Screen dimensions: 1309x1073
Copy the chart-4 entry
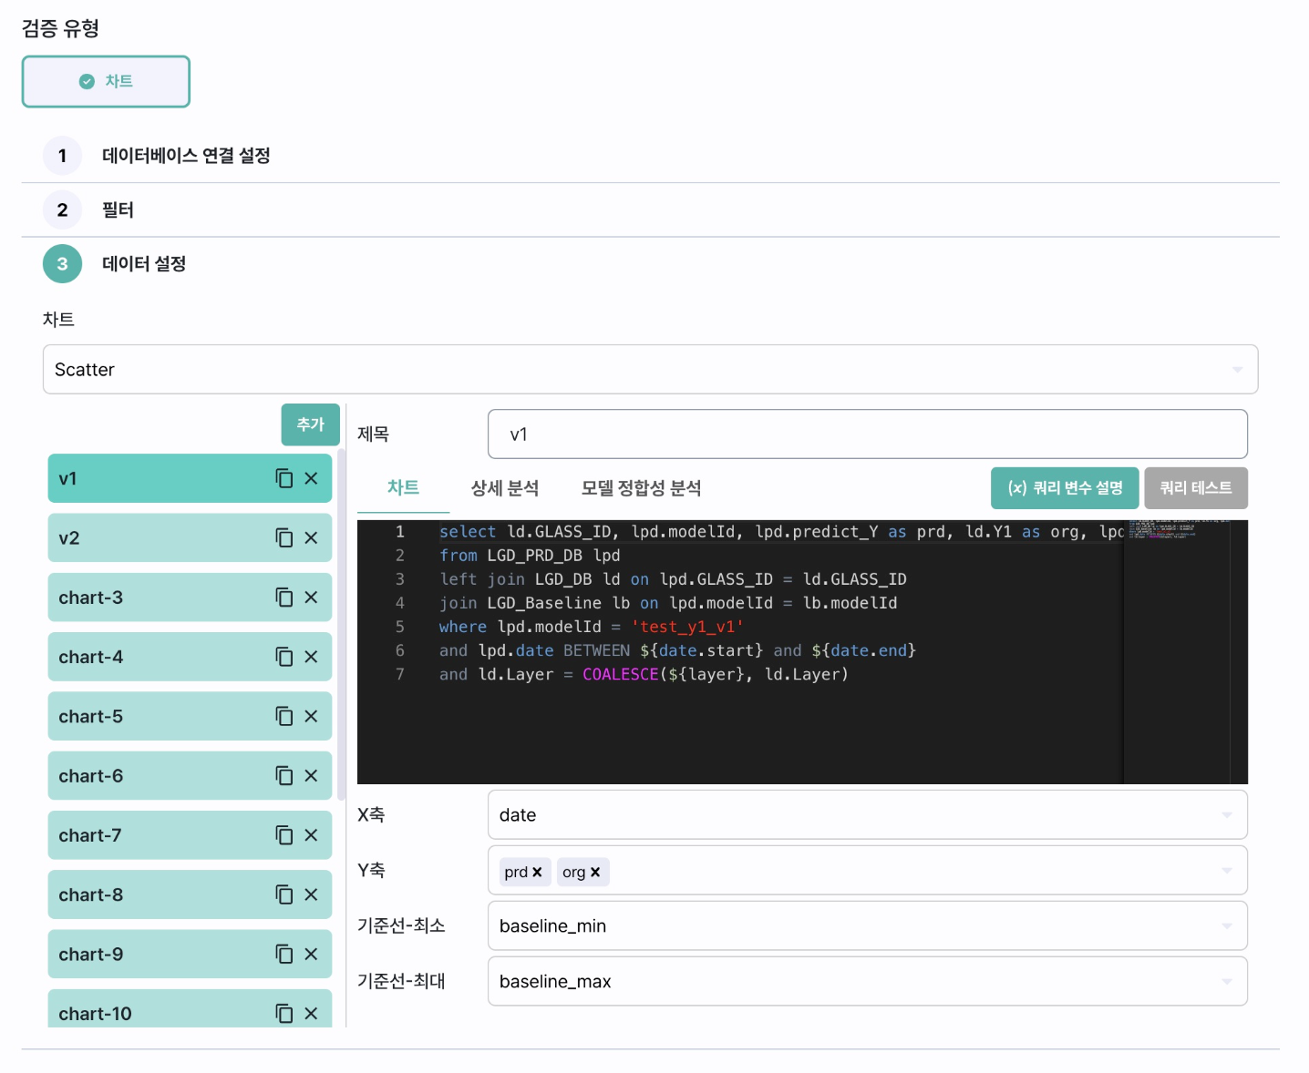point(284,657)
